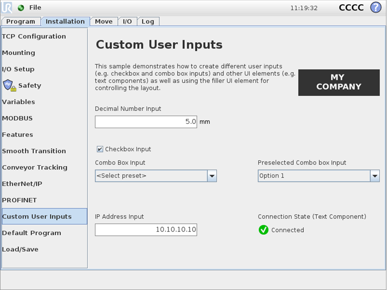This screenshot has width=387, height=290.
Task: Open the Select preset combo box
Action: pyautogui.click(x=156, y=176)
